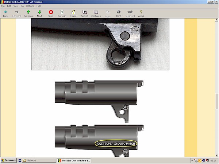Print the current page
This screenshot has height=164, width=219.
119,14
